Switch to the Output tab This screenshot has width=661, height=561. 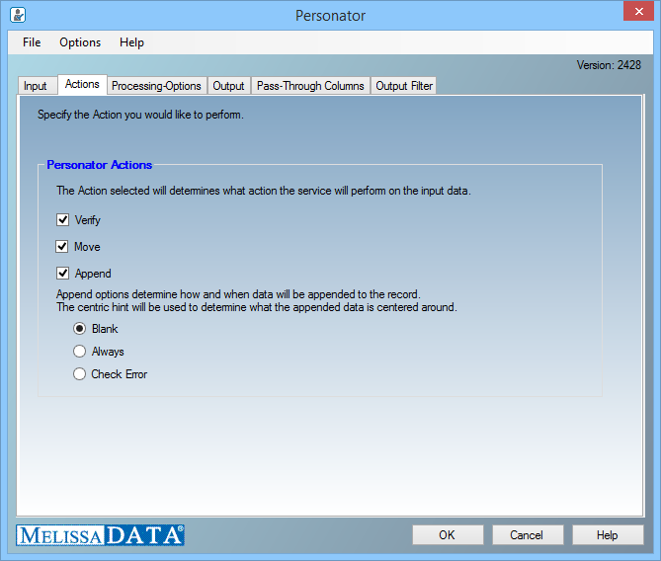229,86
